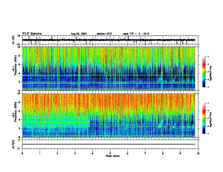Image resolution: width=223 pixels, height=172 pixels.
Task: Click the ch.2 spectrogram color scale bar
Action: [x=204, y=118]
